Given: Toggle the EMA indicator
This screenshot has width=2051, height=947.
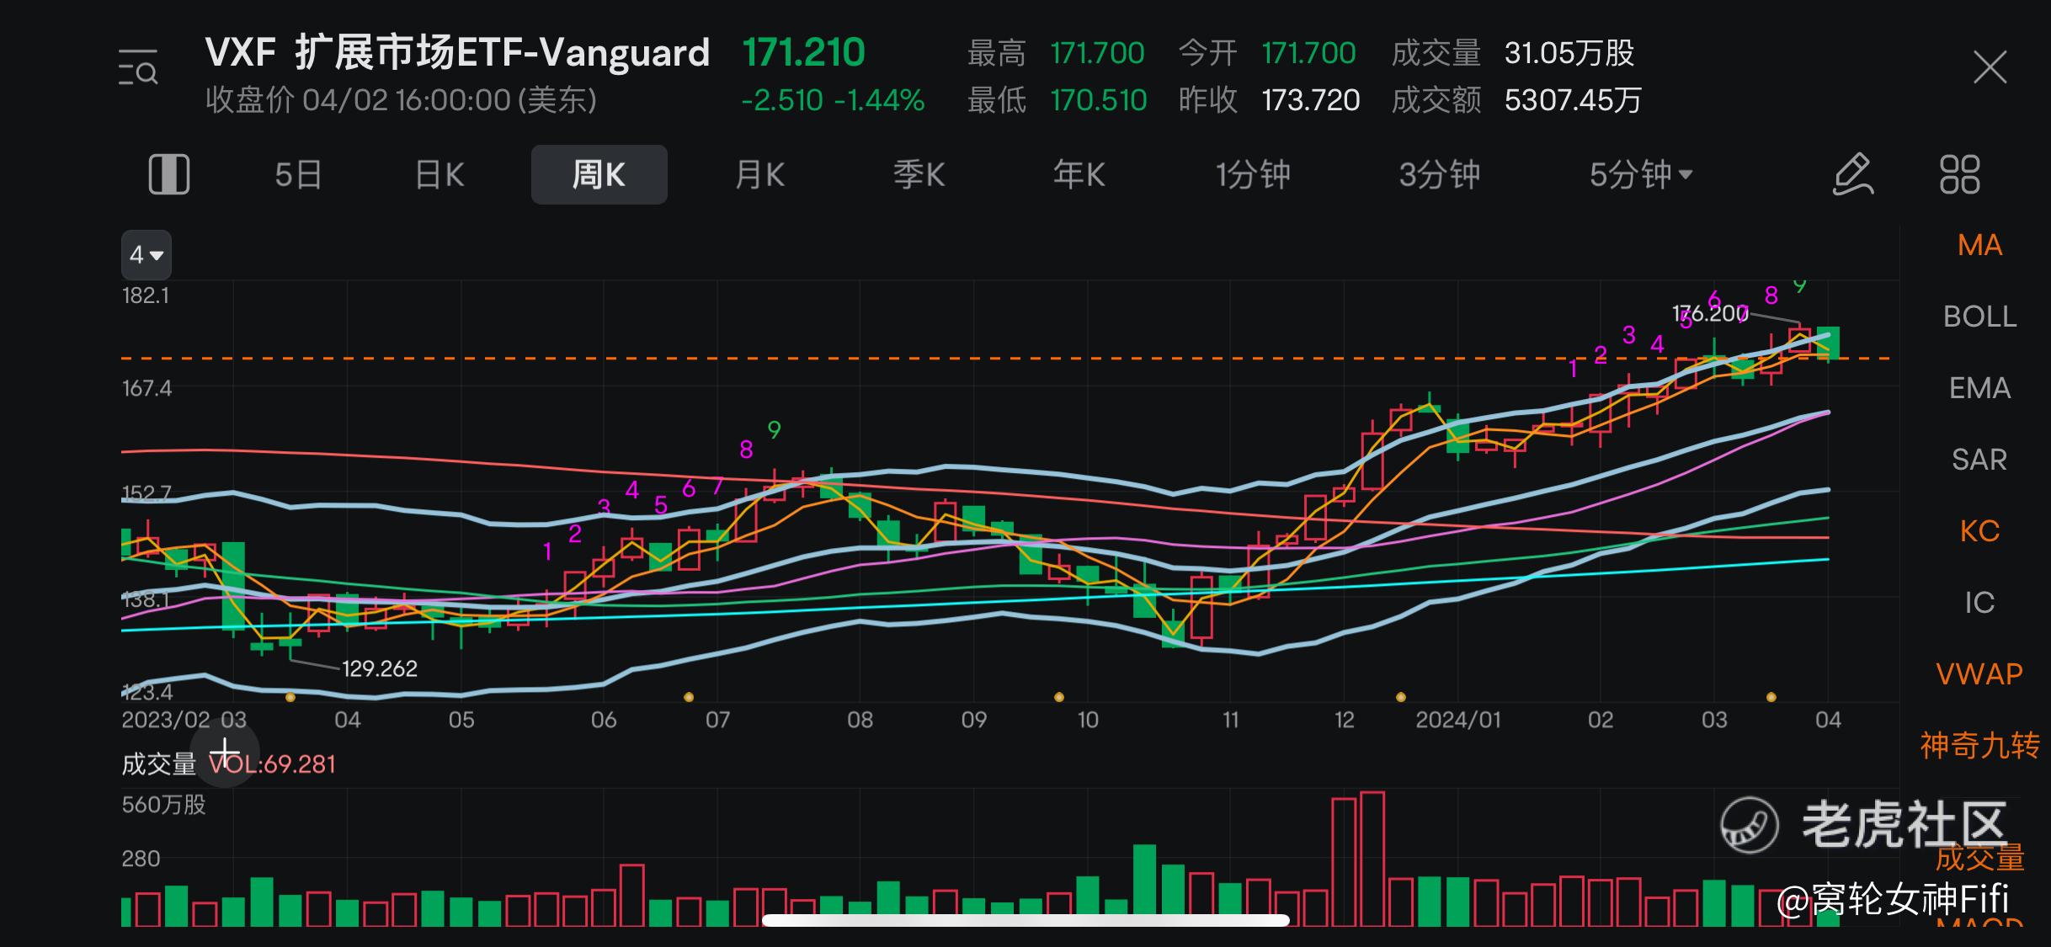Looking at the screenshot, I should coord(1979,388).
